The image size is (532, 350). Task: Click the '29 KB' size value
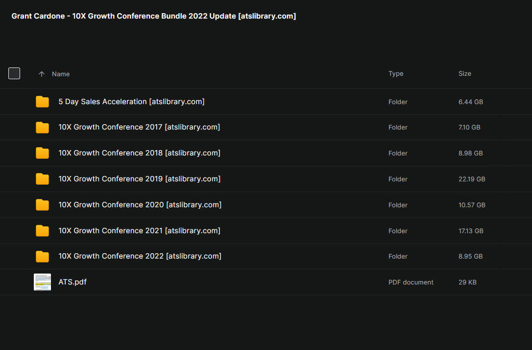(467, 283)
